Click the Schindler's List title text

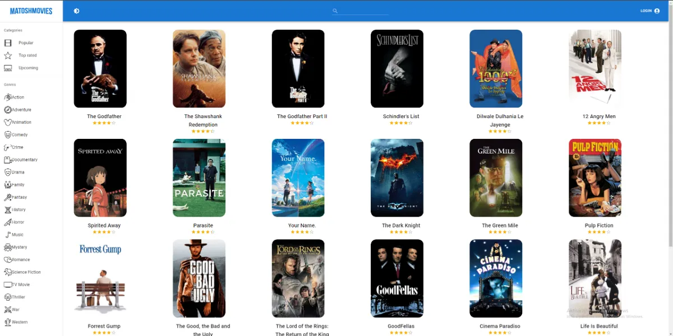401,116
